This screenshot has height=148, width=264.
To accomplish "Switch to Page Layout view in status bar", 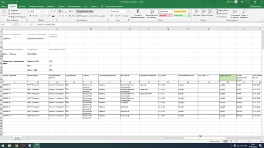I will point(231,141).
